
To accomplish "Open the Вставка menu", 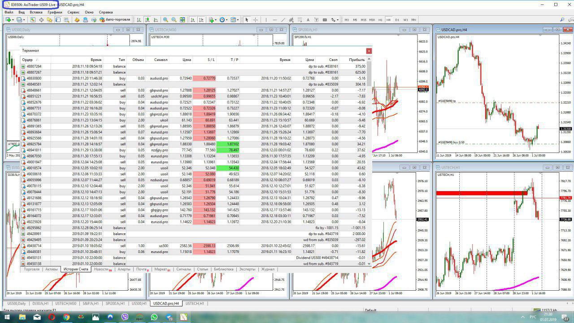I will click(36, 12).
